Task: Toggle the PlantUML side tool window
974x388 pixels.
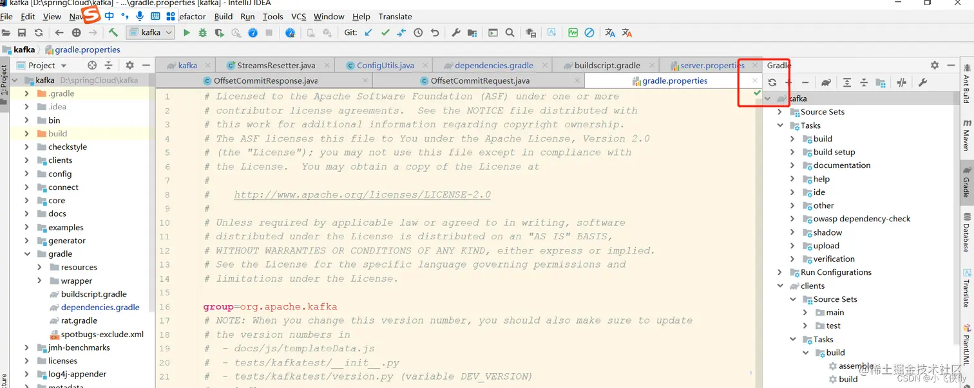Action: [x=967, y=344]
